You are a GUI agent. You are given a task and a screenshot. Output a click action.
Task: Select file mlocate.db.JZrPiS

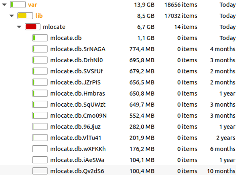point(76,82)
